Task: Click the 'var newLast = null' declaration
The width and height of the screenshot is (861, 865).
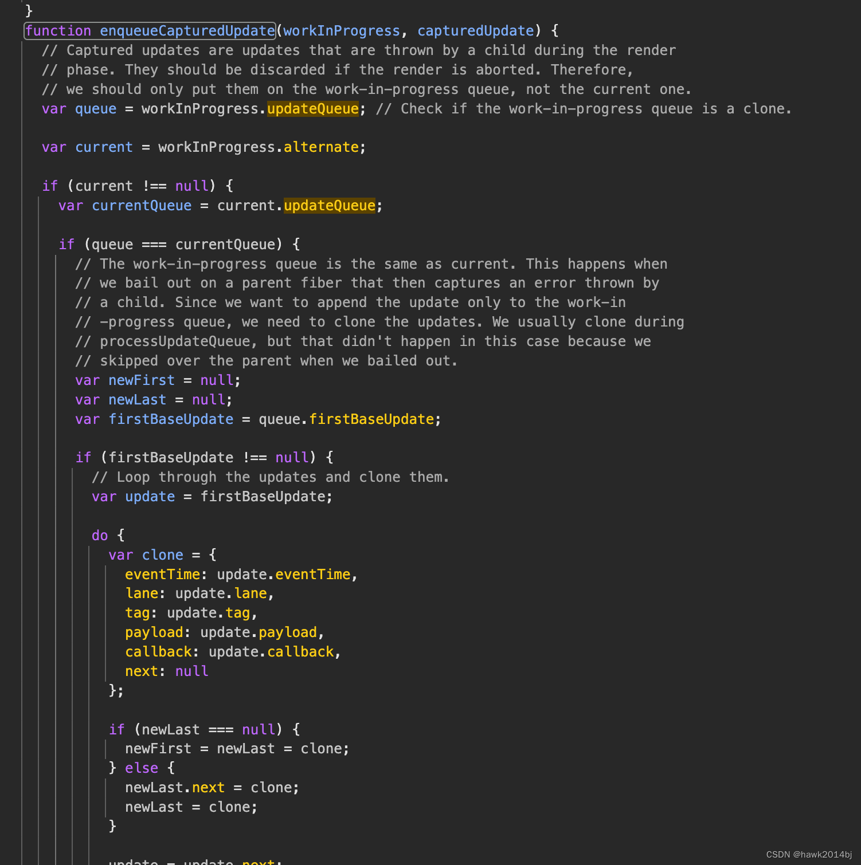Action: 154,400
